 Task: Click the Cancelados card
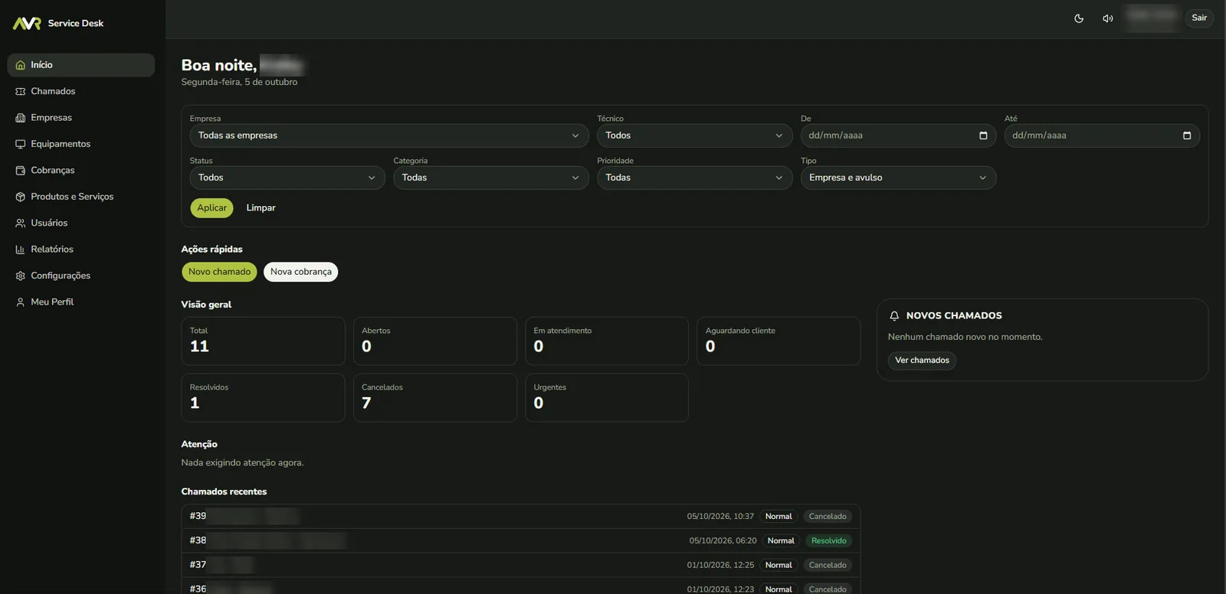(434, 398)
